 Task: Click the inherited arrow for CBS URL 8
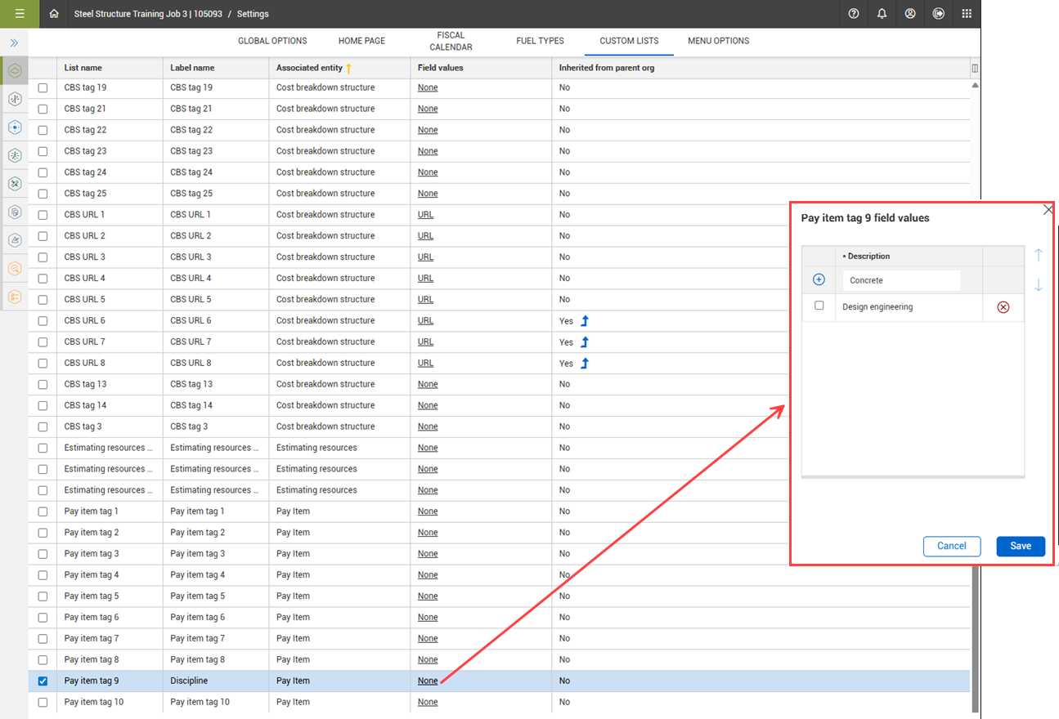(x=585, y=364)
